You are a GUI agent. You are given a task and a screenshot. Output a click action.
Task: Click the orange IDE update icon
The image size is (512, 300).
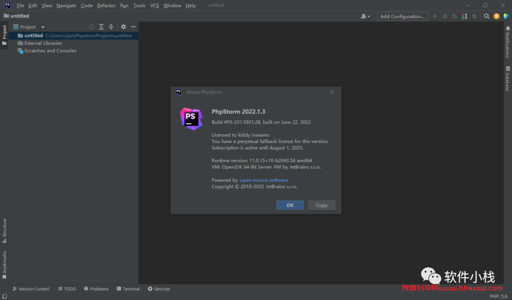tap(496, 16)
